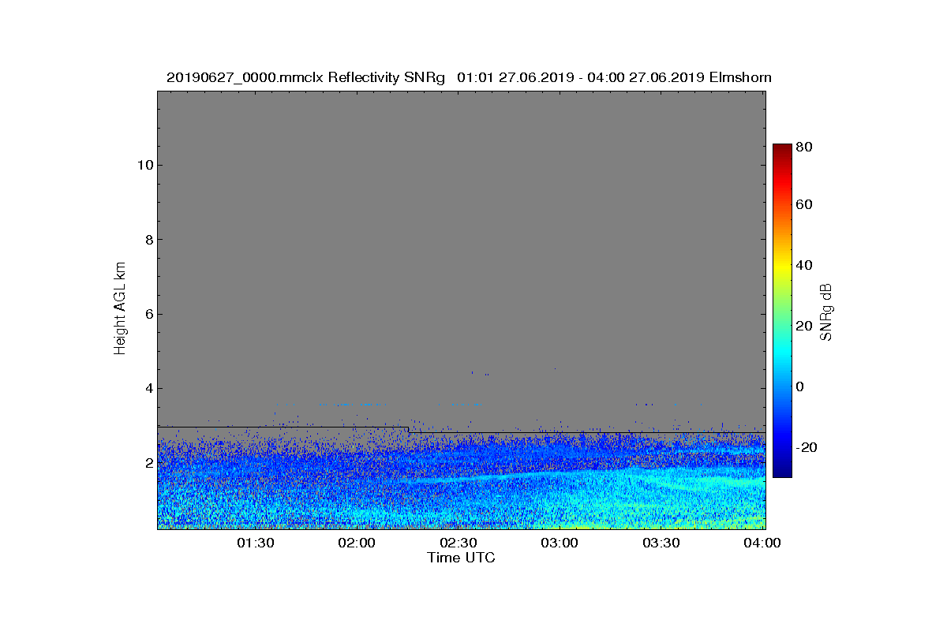The image size is (947, 631).
Task: Click the 03:30 time tick label
Action: click(663, 543)
